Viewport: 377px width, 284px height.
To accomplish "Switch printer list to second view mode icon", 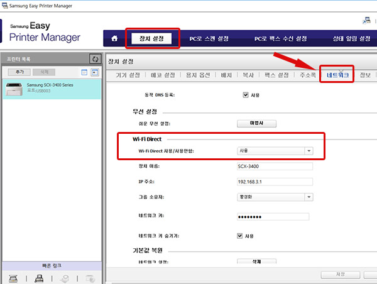I will [x=95, y=72].
